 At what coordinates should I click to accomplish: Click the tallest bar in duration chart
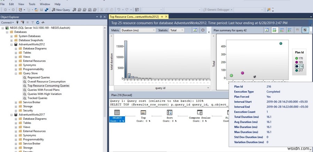(126, 59)
